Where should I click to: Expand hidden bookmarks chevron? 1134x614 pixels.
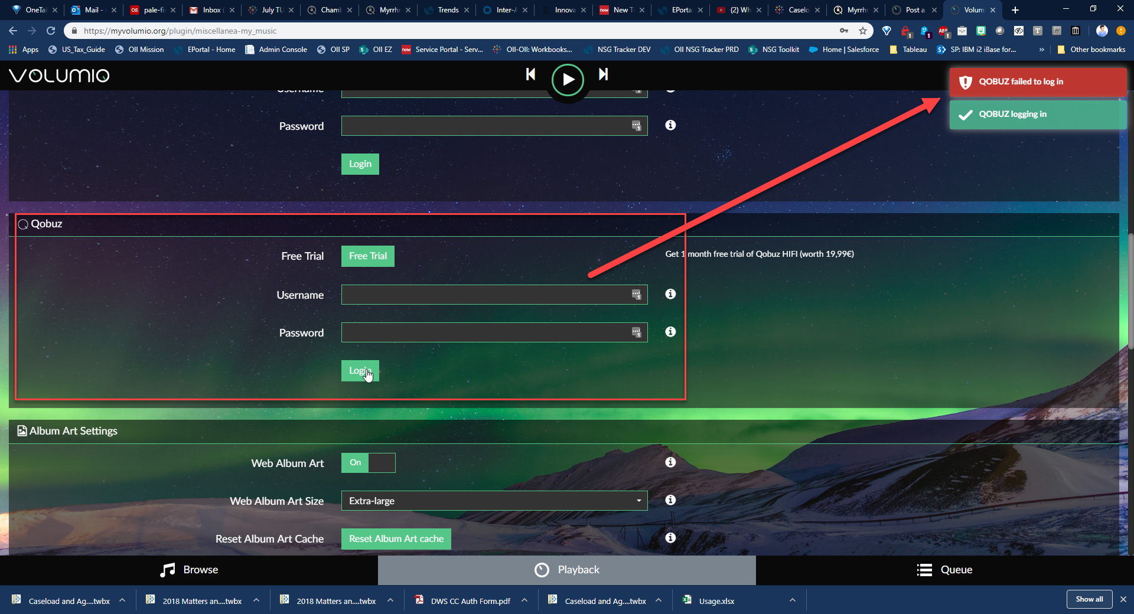pos(1041,50)
